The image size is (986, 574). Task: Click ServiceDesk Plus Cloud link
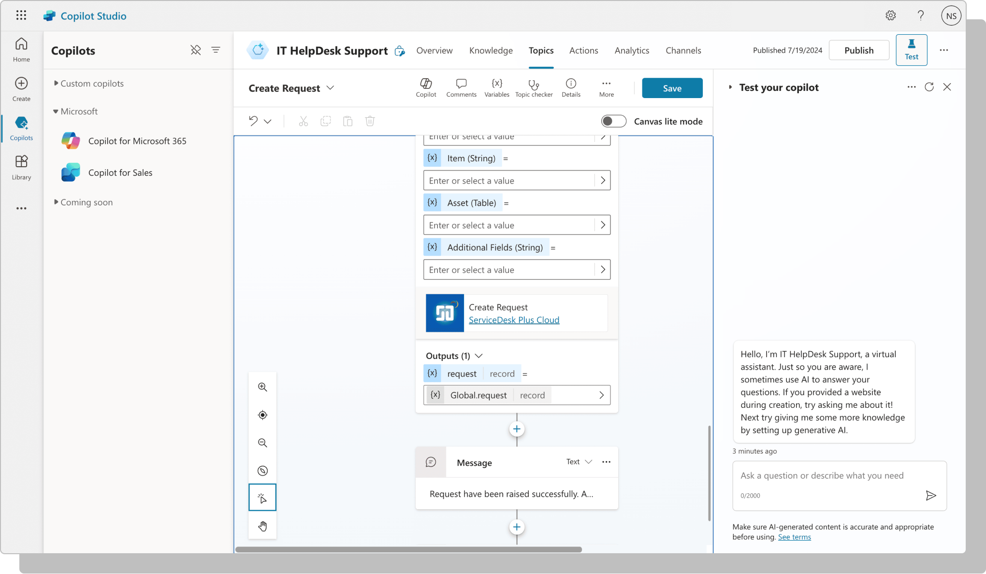tap(514, 319)
